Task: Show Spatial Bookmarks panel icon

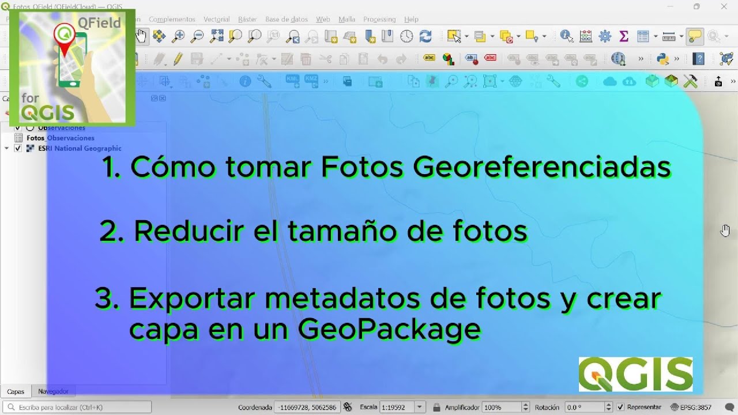Action: click(387, 36)
